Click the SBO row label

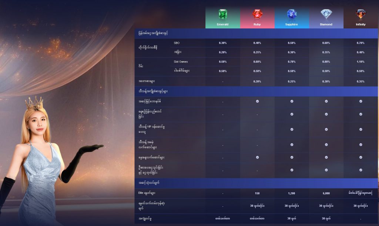(177, 43)
